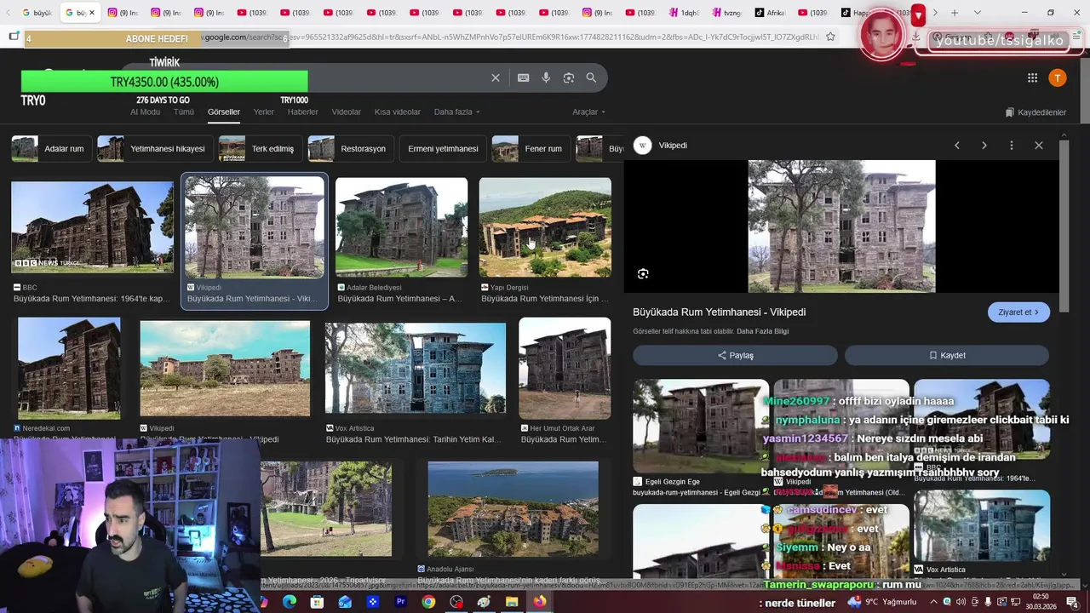The image size is (1090, 613).
Task: Launch Adobe Premiere Pro from taskbar
Action: [x=400, y=602]
